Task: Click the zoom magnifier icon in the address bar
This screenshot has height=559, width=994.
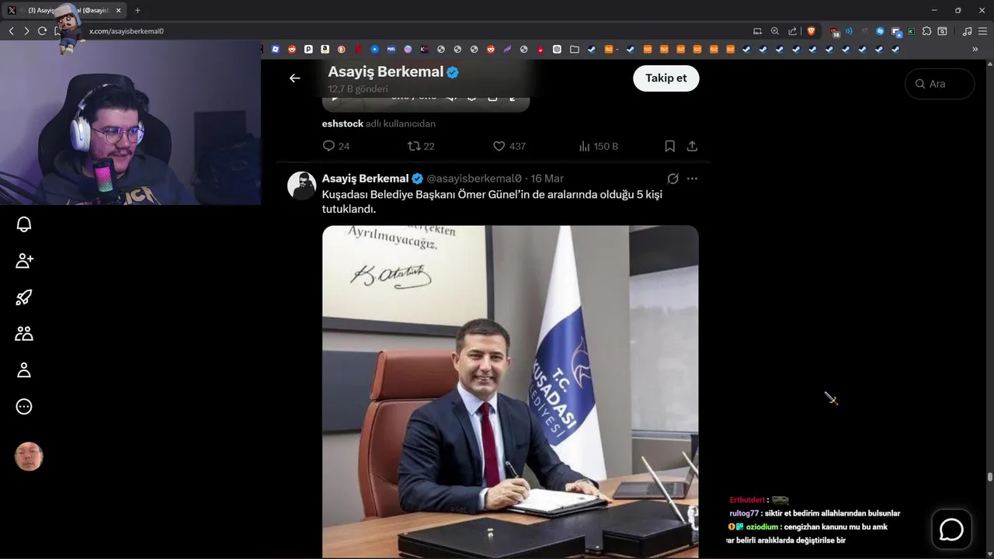Action: tap(775, 31)
